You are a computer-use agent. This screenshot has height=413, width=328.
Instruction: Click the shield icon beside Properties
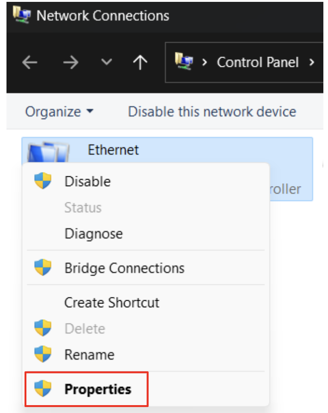click(x=42, y=389)
